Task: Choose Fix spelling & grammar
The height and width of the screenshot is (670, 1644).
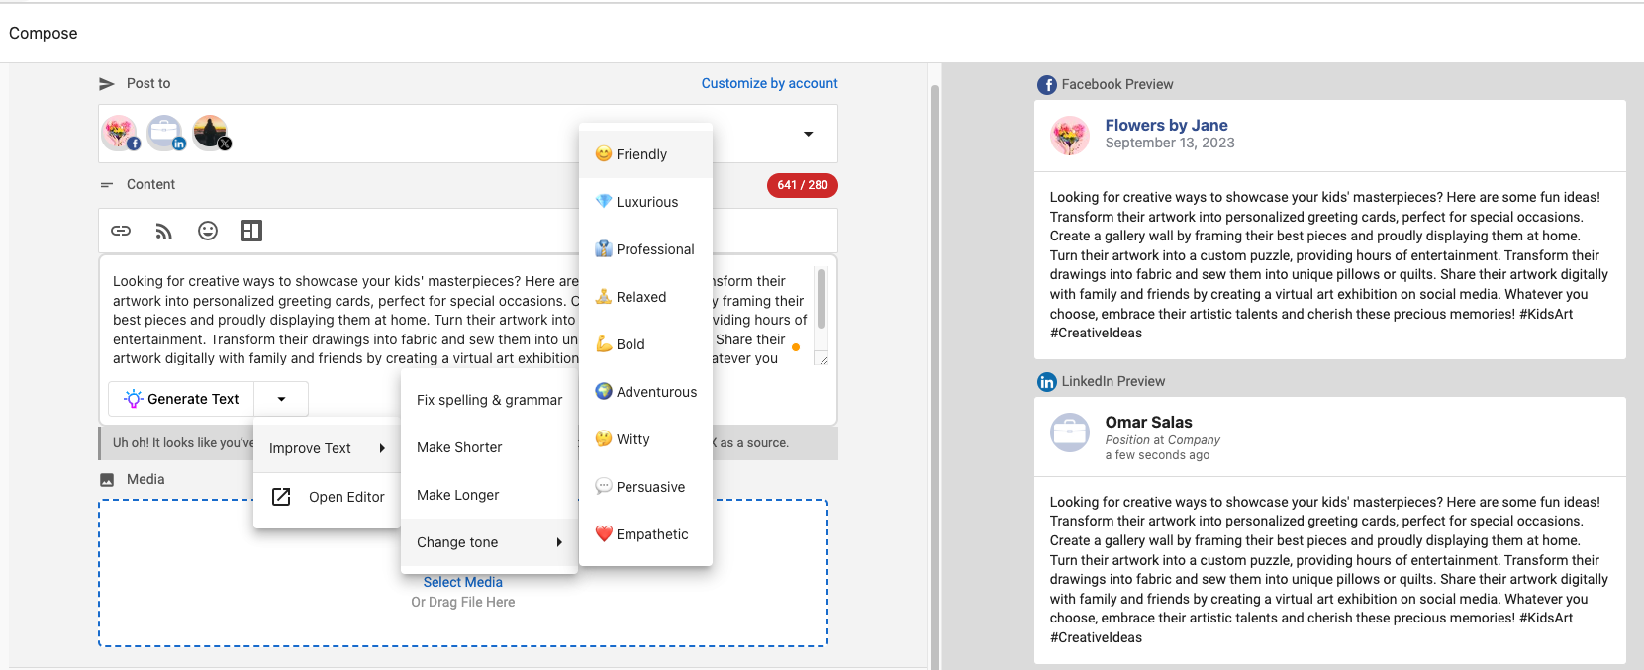Action: pyautogui.click(x=489, y=400)
